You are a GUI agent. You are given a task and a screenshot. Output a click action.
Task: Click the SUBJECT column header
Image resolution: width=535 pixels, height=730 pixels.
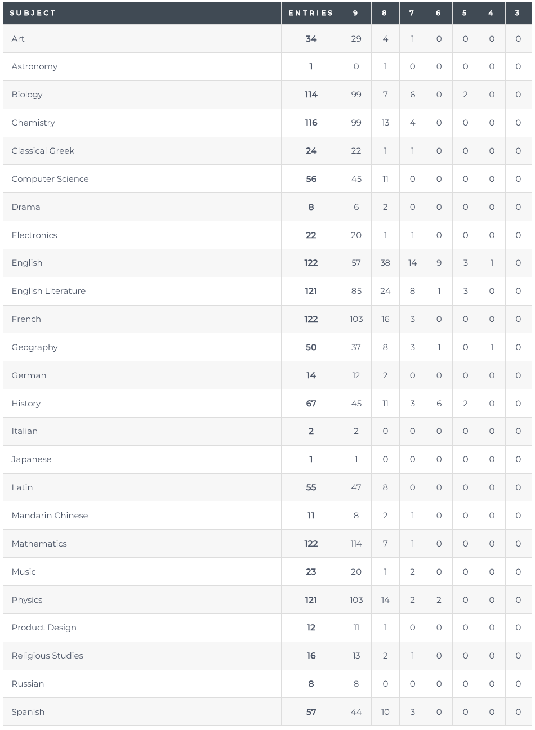pos(33,13)
